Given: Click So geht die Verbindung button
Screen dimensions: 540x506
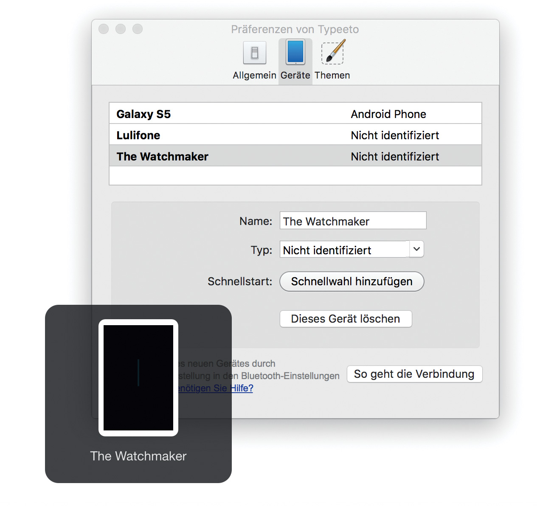Looking at the screenshot, I should 414,374.
